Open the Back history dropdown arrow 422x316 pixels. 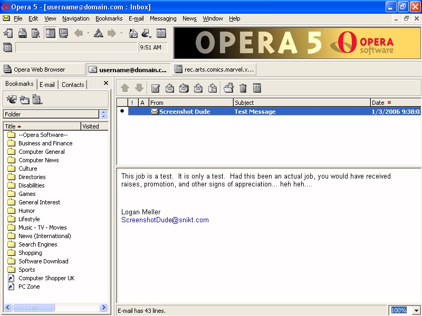88,33
